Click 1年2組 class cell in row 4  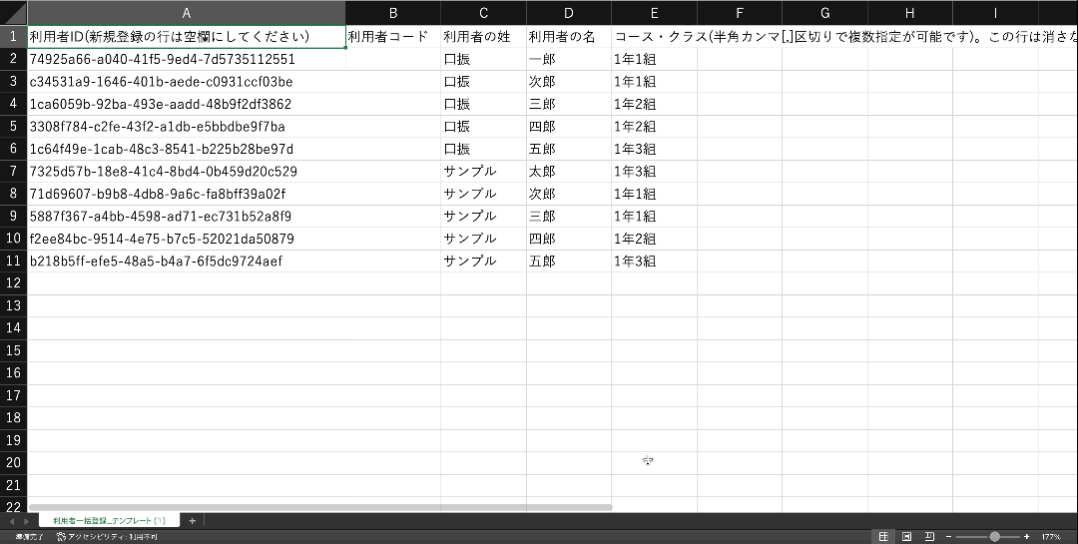[x=654, y=104]
